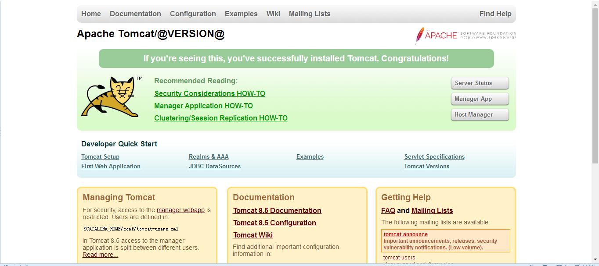The width and height of the screenshot is (599, 266).
Task: Open Tomcat 8.5 Configuration link
Action: (x=274, y=223)
